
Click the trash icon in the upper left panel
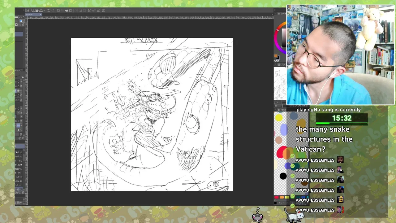pos(23,24)
